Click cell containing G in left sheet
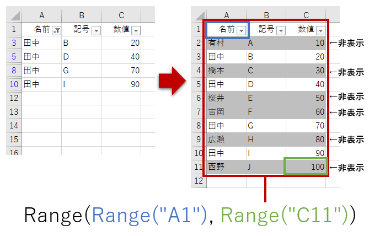 point(82,71)
